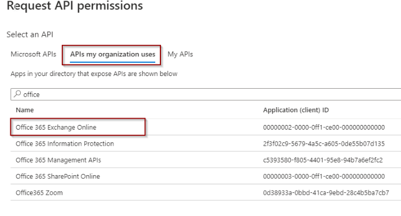Image resolution: width=401 pixels, height=216 pixels.
Task: Open Office 365 Management APIs entry
Action: [58, 160]
